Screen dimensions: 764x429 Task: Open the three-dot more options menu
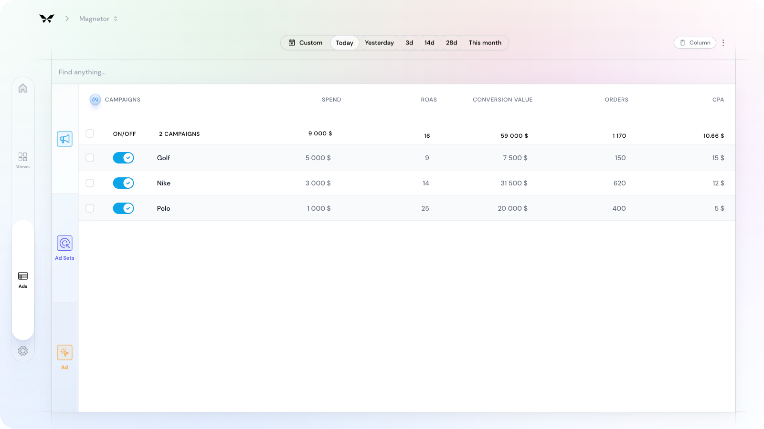click(x=723, y=43)
